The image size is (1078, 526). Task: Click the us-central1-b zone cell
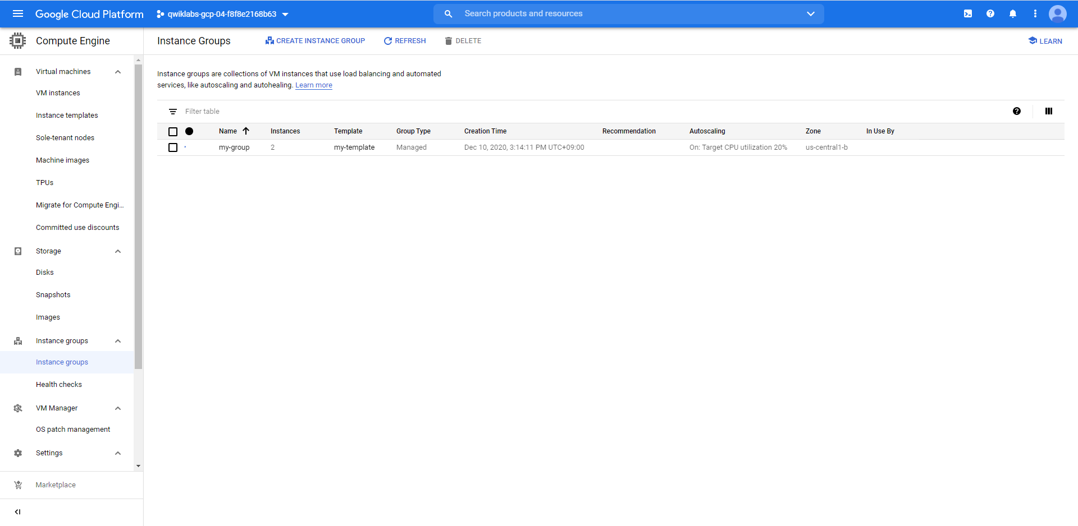(826, 147)
